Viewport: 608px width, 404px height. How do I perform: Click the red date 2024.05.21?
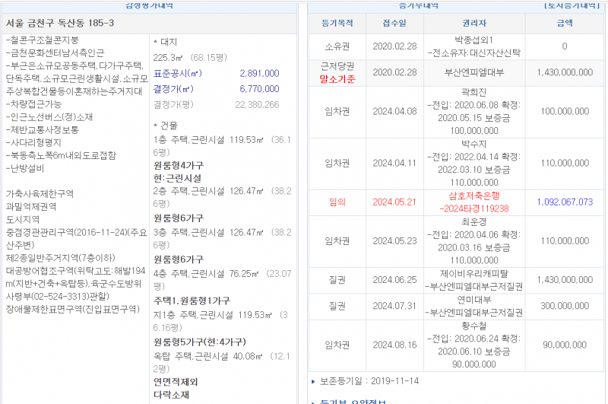[394, 202]
